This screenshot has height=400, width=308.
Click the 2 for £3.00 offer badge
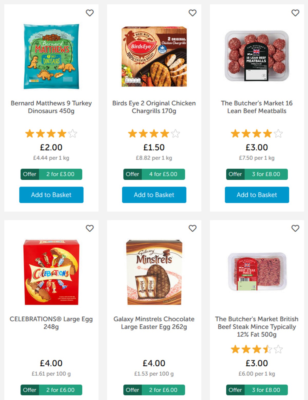point(51,174)
